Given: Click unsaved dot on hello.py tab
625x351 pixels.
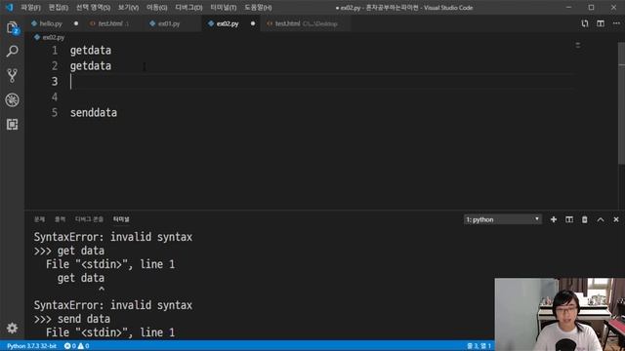Looking at the screenshot, I should [x=76, y=23].
